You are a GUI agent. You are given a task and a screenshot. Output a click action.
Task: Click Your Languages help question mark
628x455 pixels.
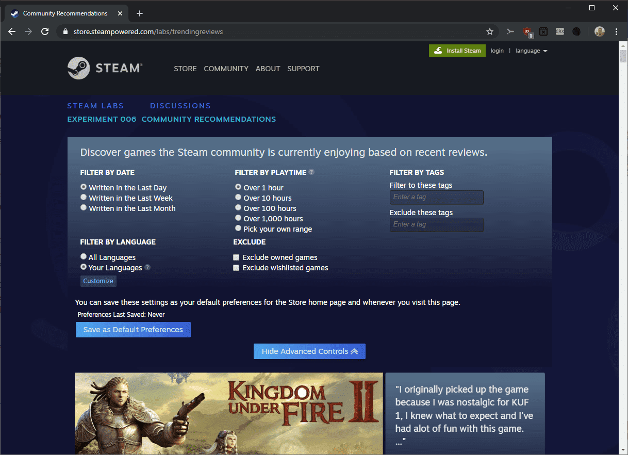click(x=147, y=267)
